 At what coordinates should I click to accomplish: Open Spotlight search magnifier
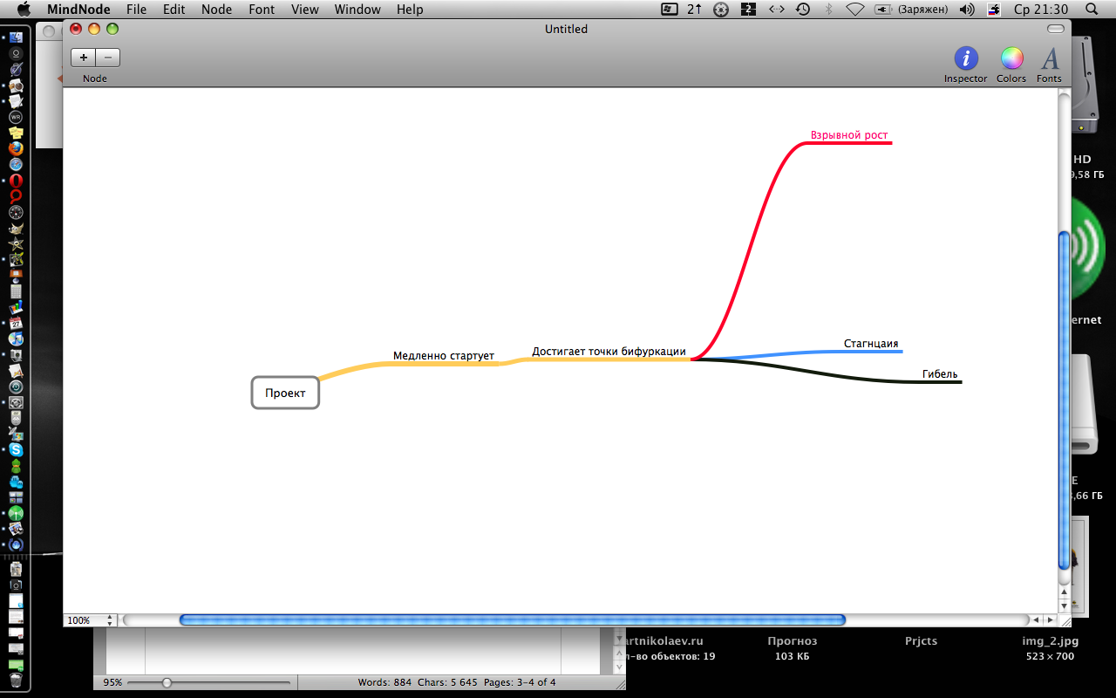coord(1092,10)
